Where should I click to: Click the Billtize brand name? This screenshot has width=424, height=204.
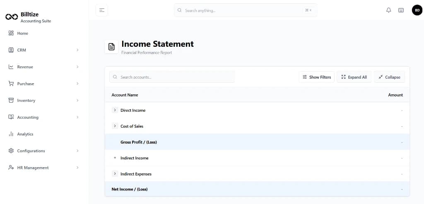pos(29,14)
